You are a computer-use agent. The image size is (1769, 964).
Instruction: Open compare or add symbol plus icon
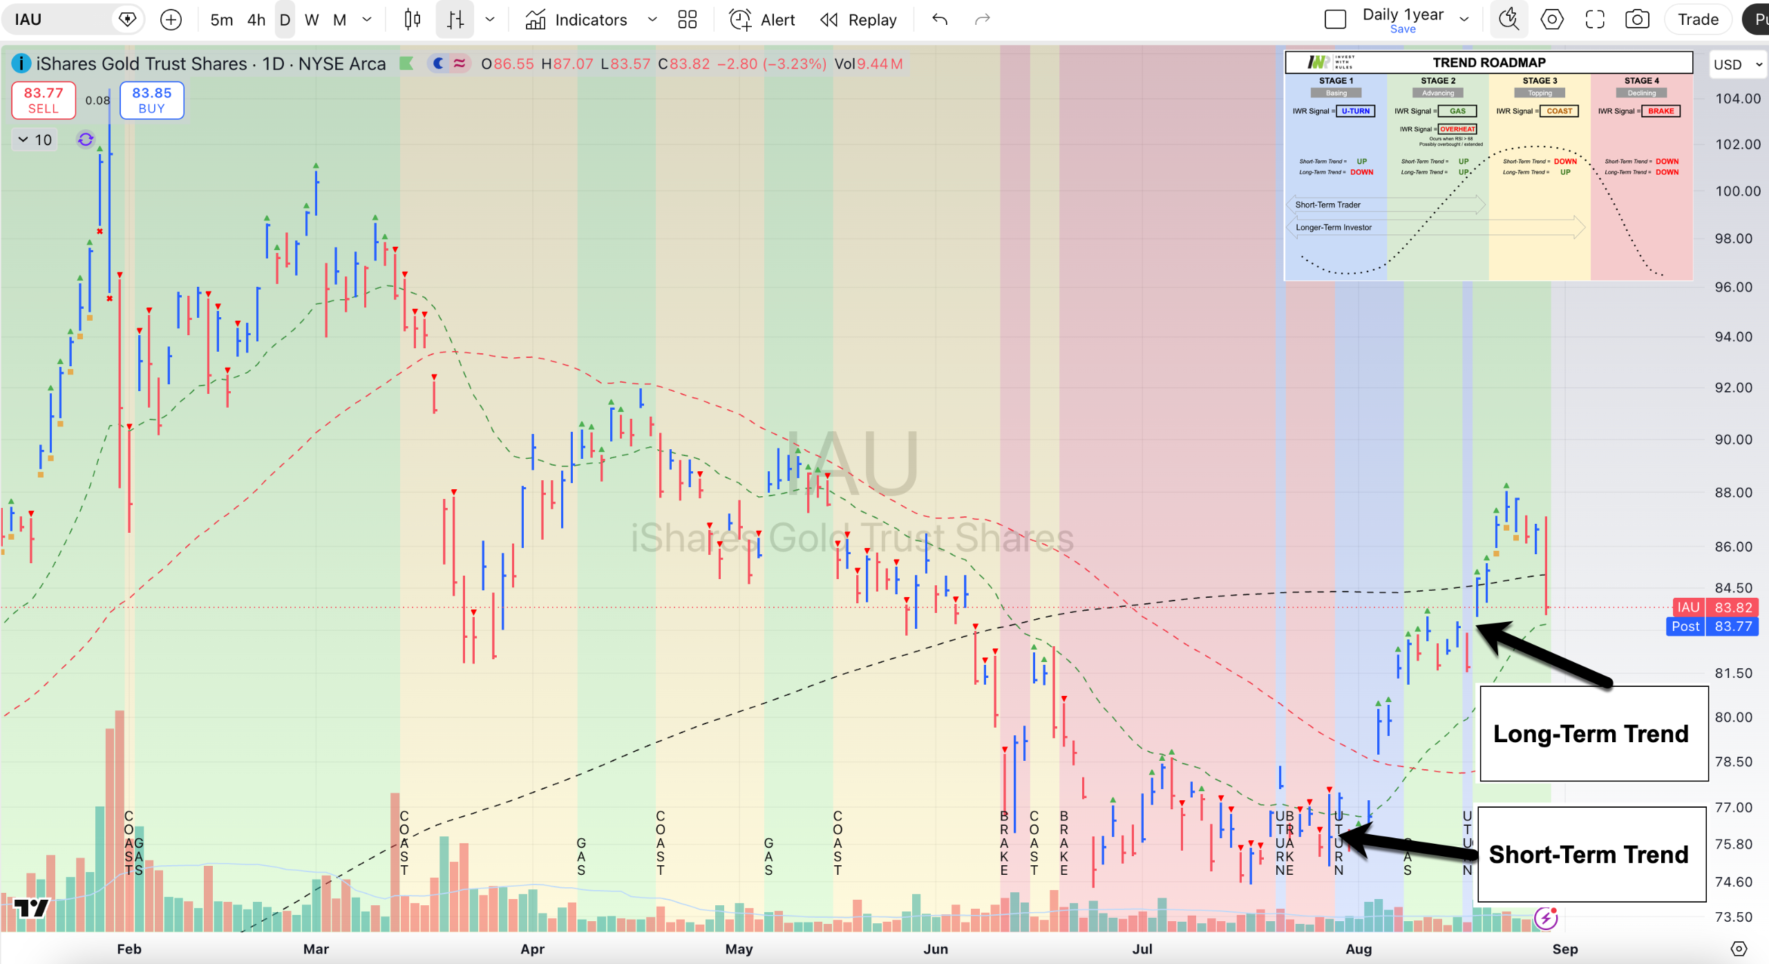coord(171,19)
